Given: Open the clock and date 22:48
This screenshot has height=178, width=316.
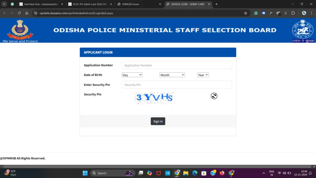Looking at the screenshot, I should (301, 173).
